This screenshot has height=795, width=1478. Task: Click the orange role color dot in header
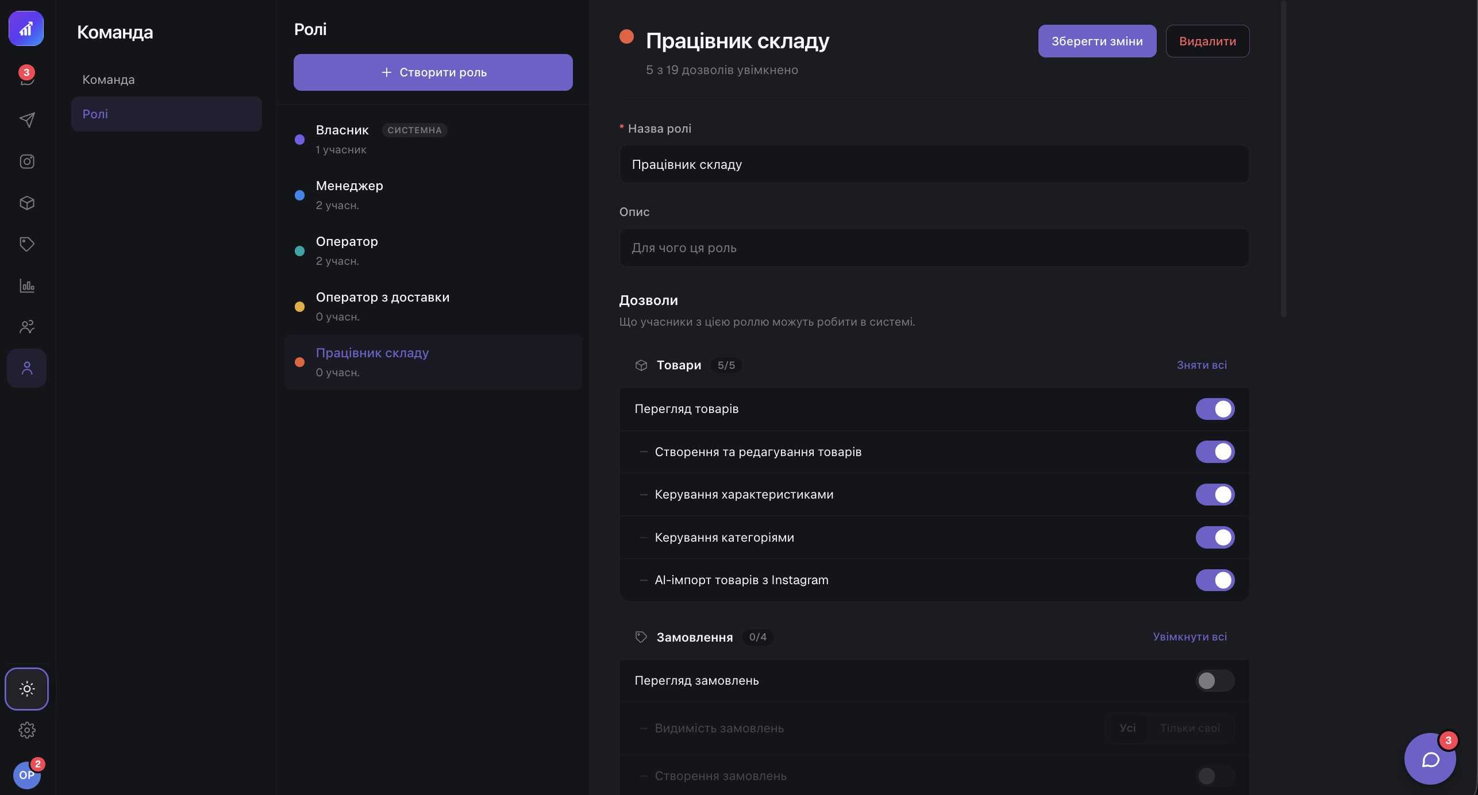click(x=626, y=37)
